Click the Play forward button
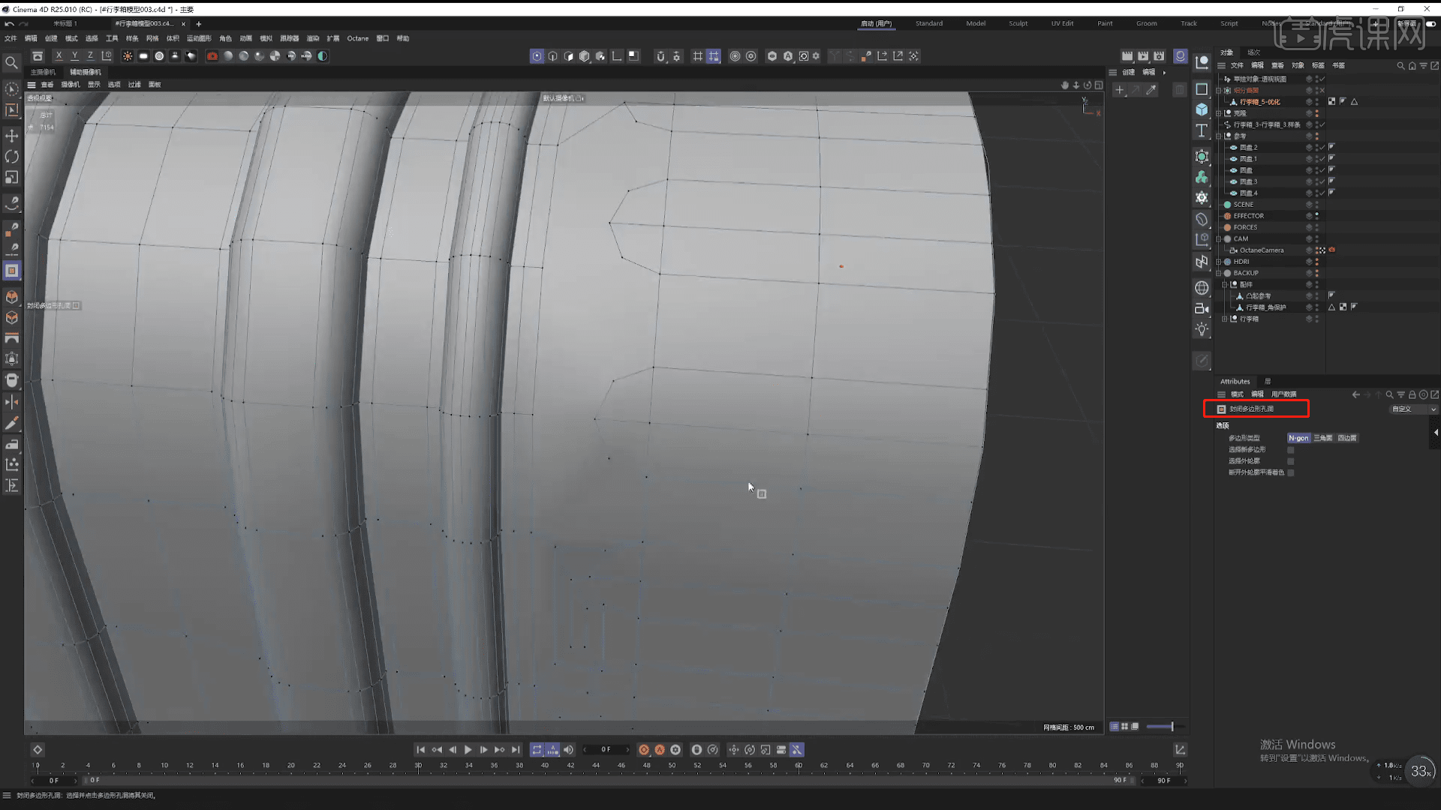1441x810 pixels. [468, 750]
